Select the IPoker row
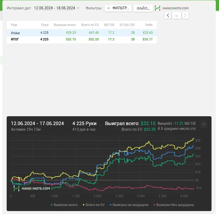 point(82,33)
